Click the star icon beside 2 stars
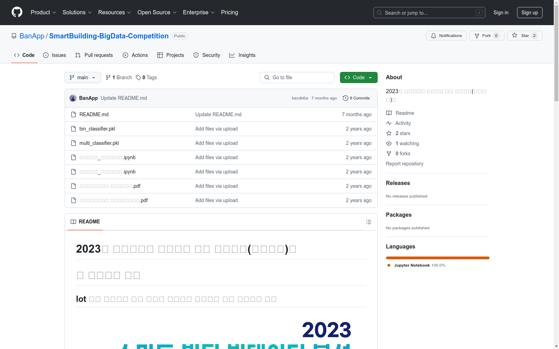The height and width of the screenshot is (349, 559). pos(389,133)
